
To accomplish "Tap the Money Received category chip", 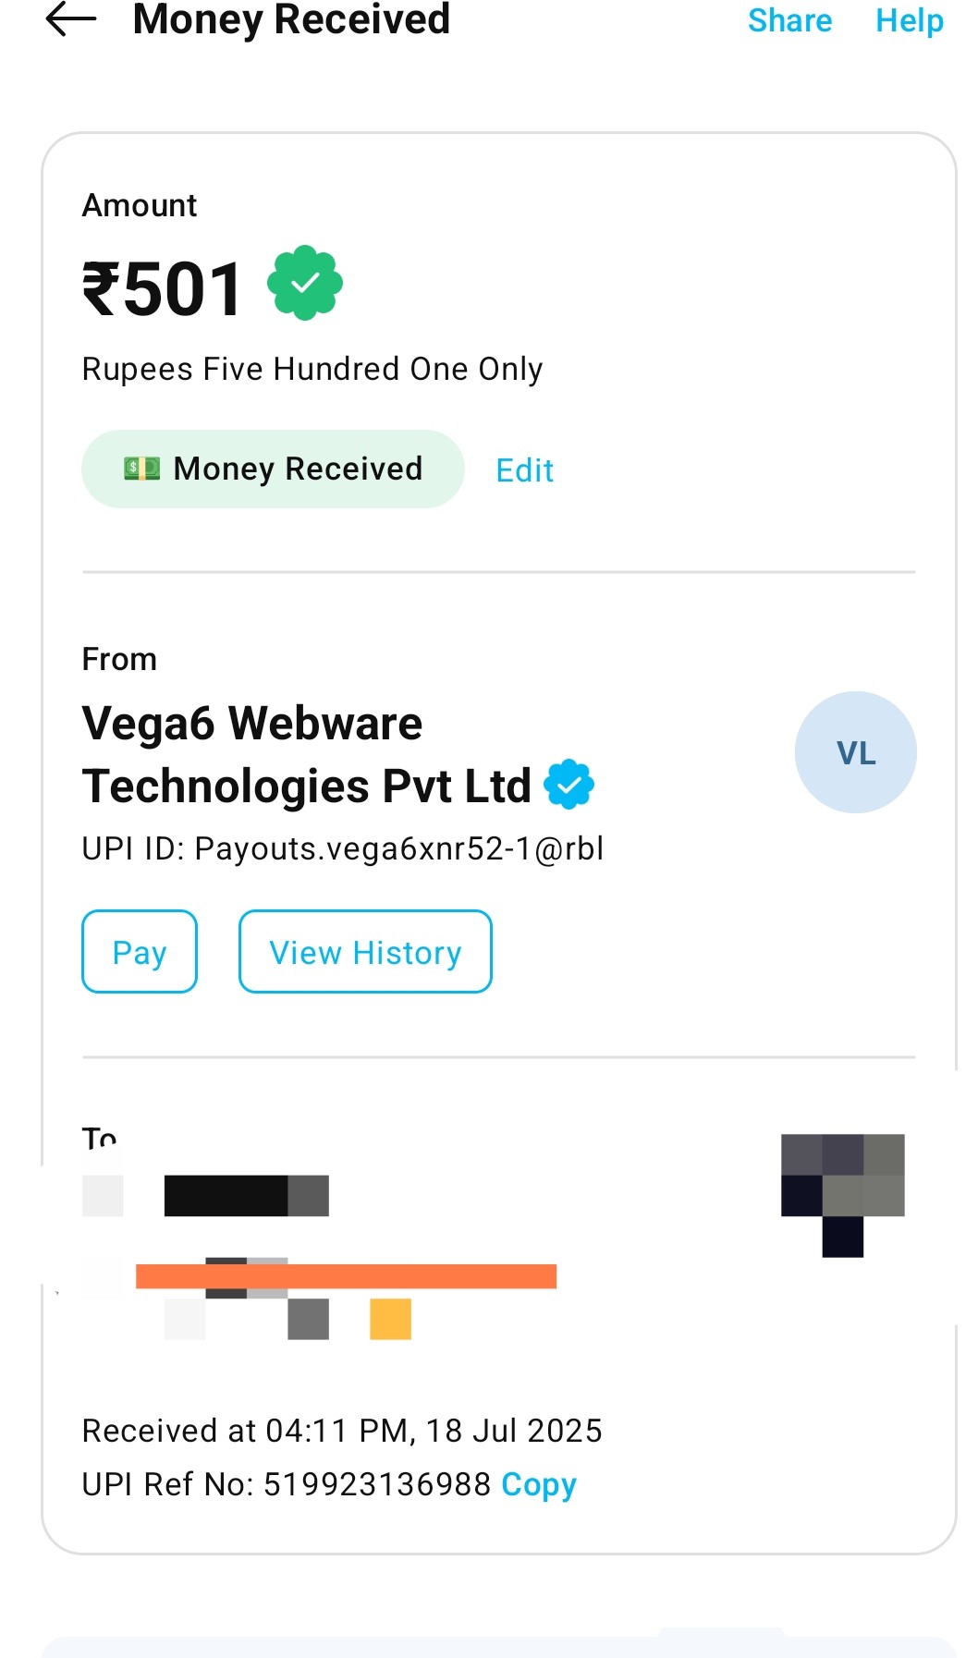I will [x=273, y=469].
